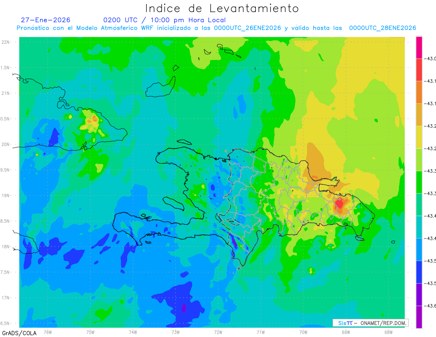Click the '76W' longitude label
The image size is (436, 337).
tap(48, 332)
